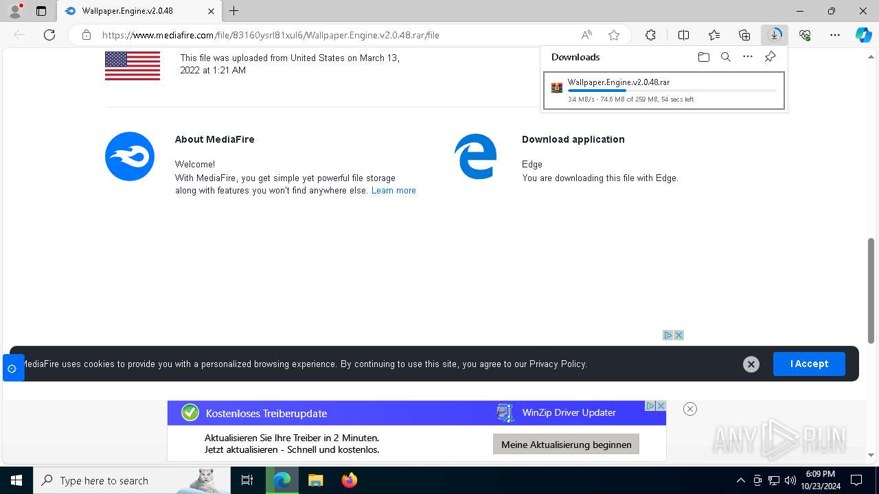
Task: Open the tab actions menu icon
Action: click(41, 11)
